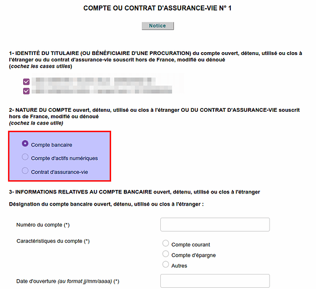This screenshot has width=316, height=289.
Task: Click the Numéro du compte input field
Action: coord(215,225)
